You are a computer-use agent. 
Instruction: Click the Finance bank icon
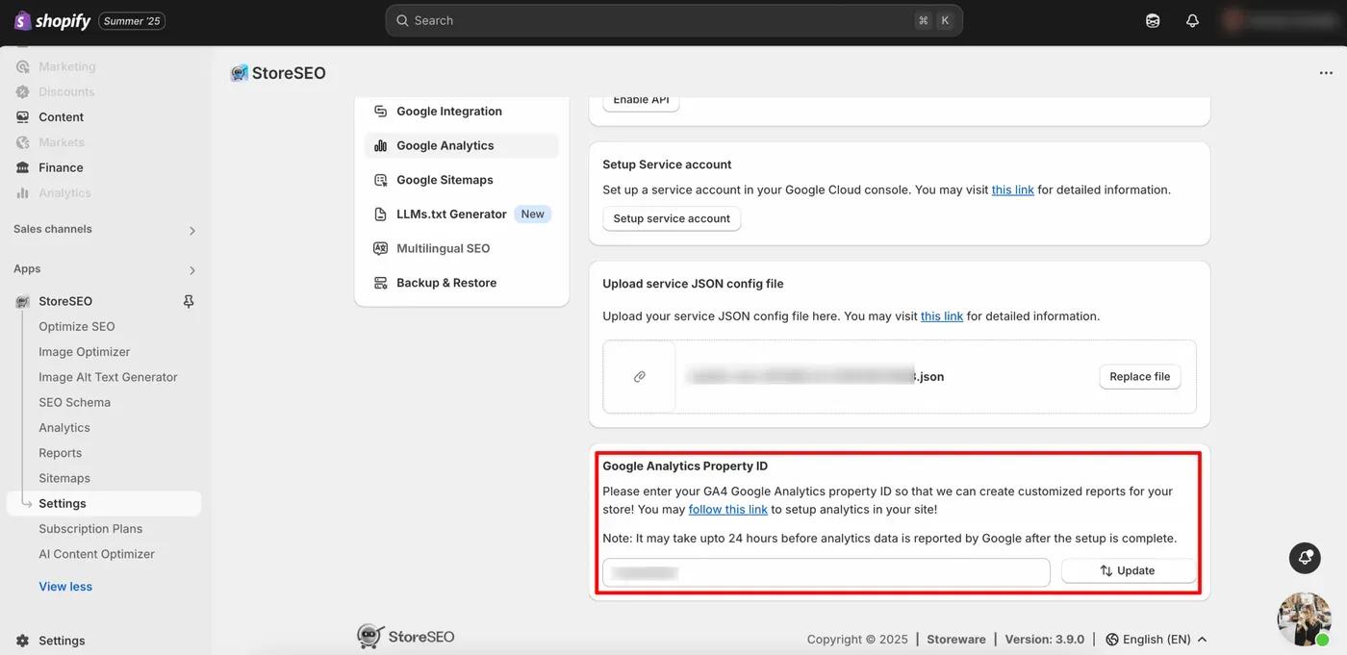[x=23, y=167]
